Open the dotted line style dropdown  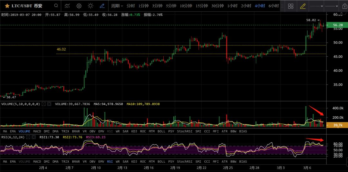tap(316, 6)
